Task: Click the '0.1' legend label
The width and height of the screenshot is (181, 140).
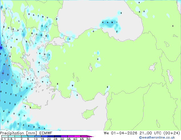Action: pyautogui.click(x=3, y=139)
